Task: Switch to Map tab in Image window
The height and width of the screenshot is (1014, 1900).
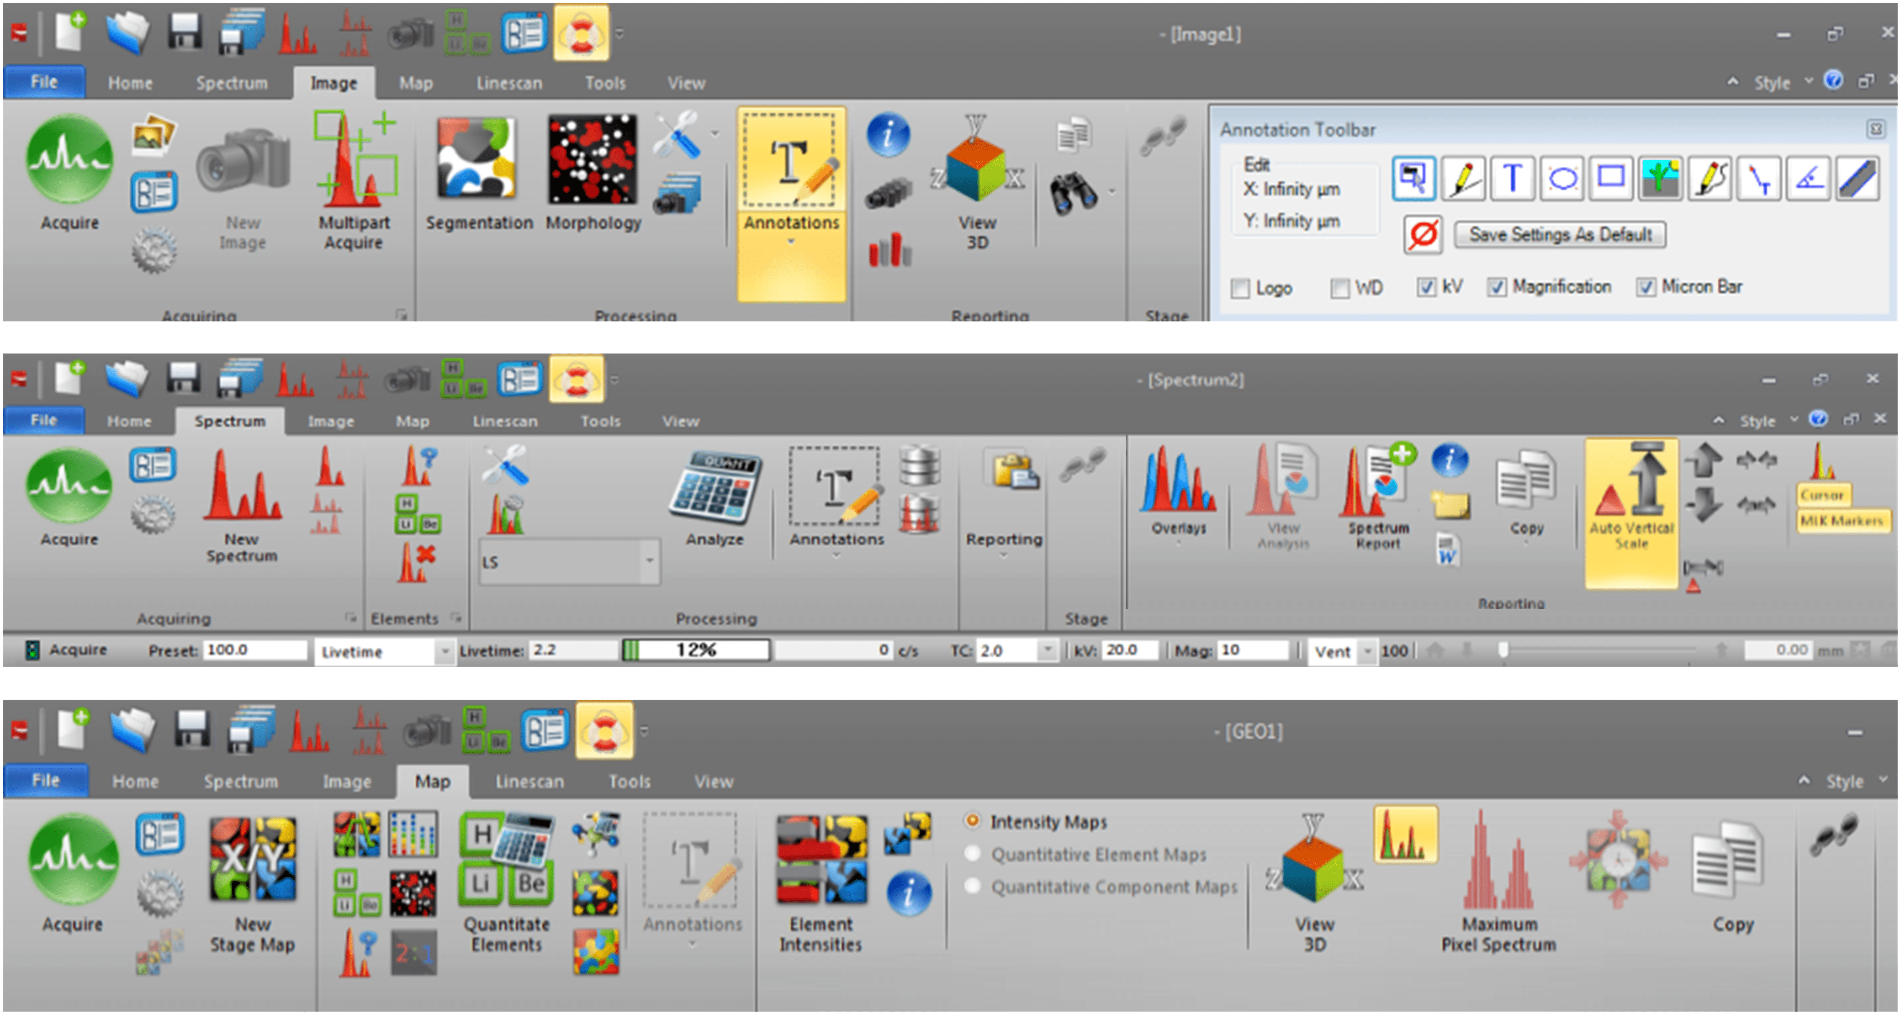Action: pos(415,83)
